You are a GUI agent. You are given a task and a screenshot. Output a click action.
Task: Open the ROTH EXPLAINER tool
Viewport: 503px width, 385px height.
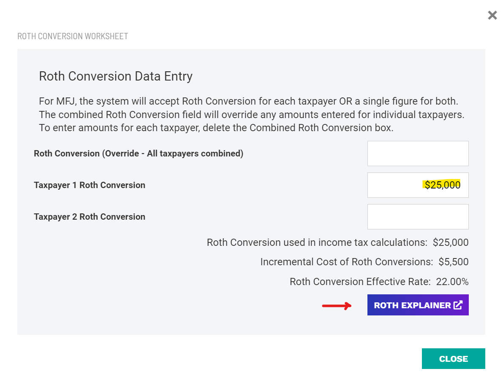412,305
